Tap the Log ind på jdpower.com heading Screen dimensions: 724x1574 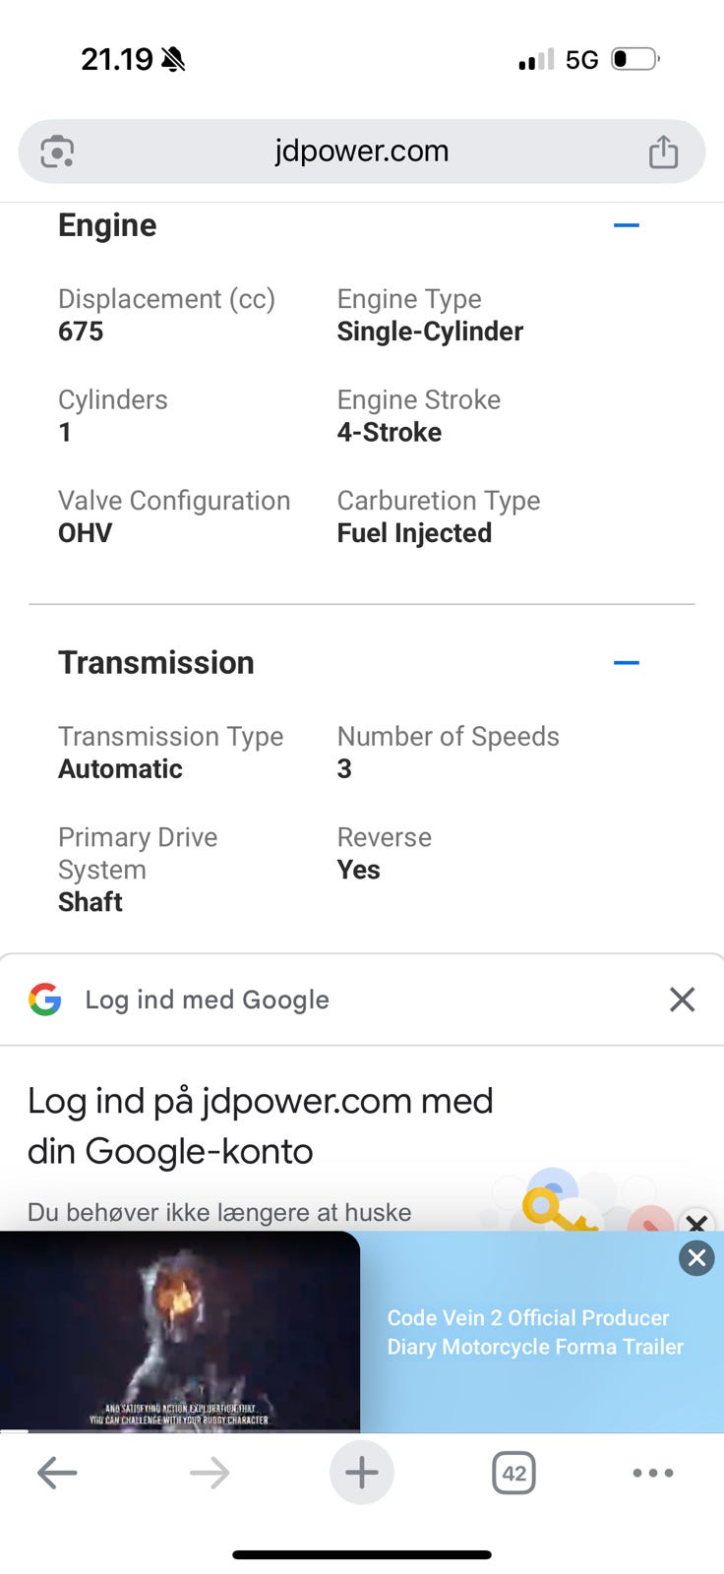click(261, 1125)
